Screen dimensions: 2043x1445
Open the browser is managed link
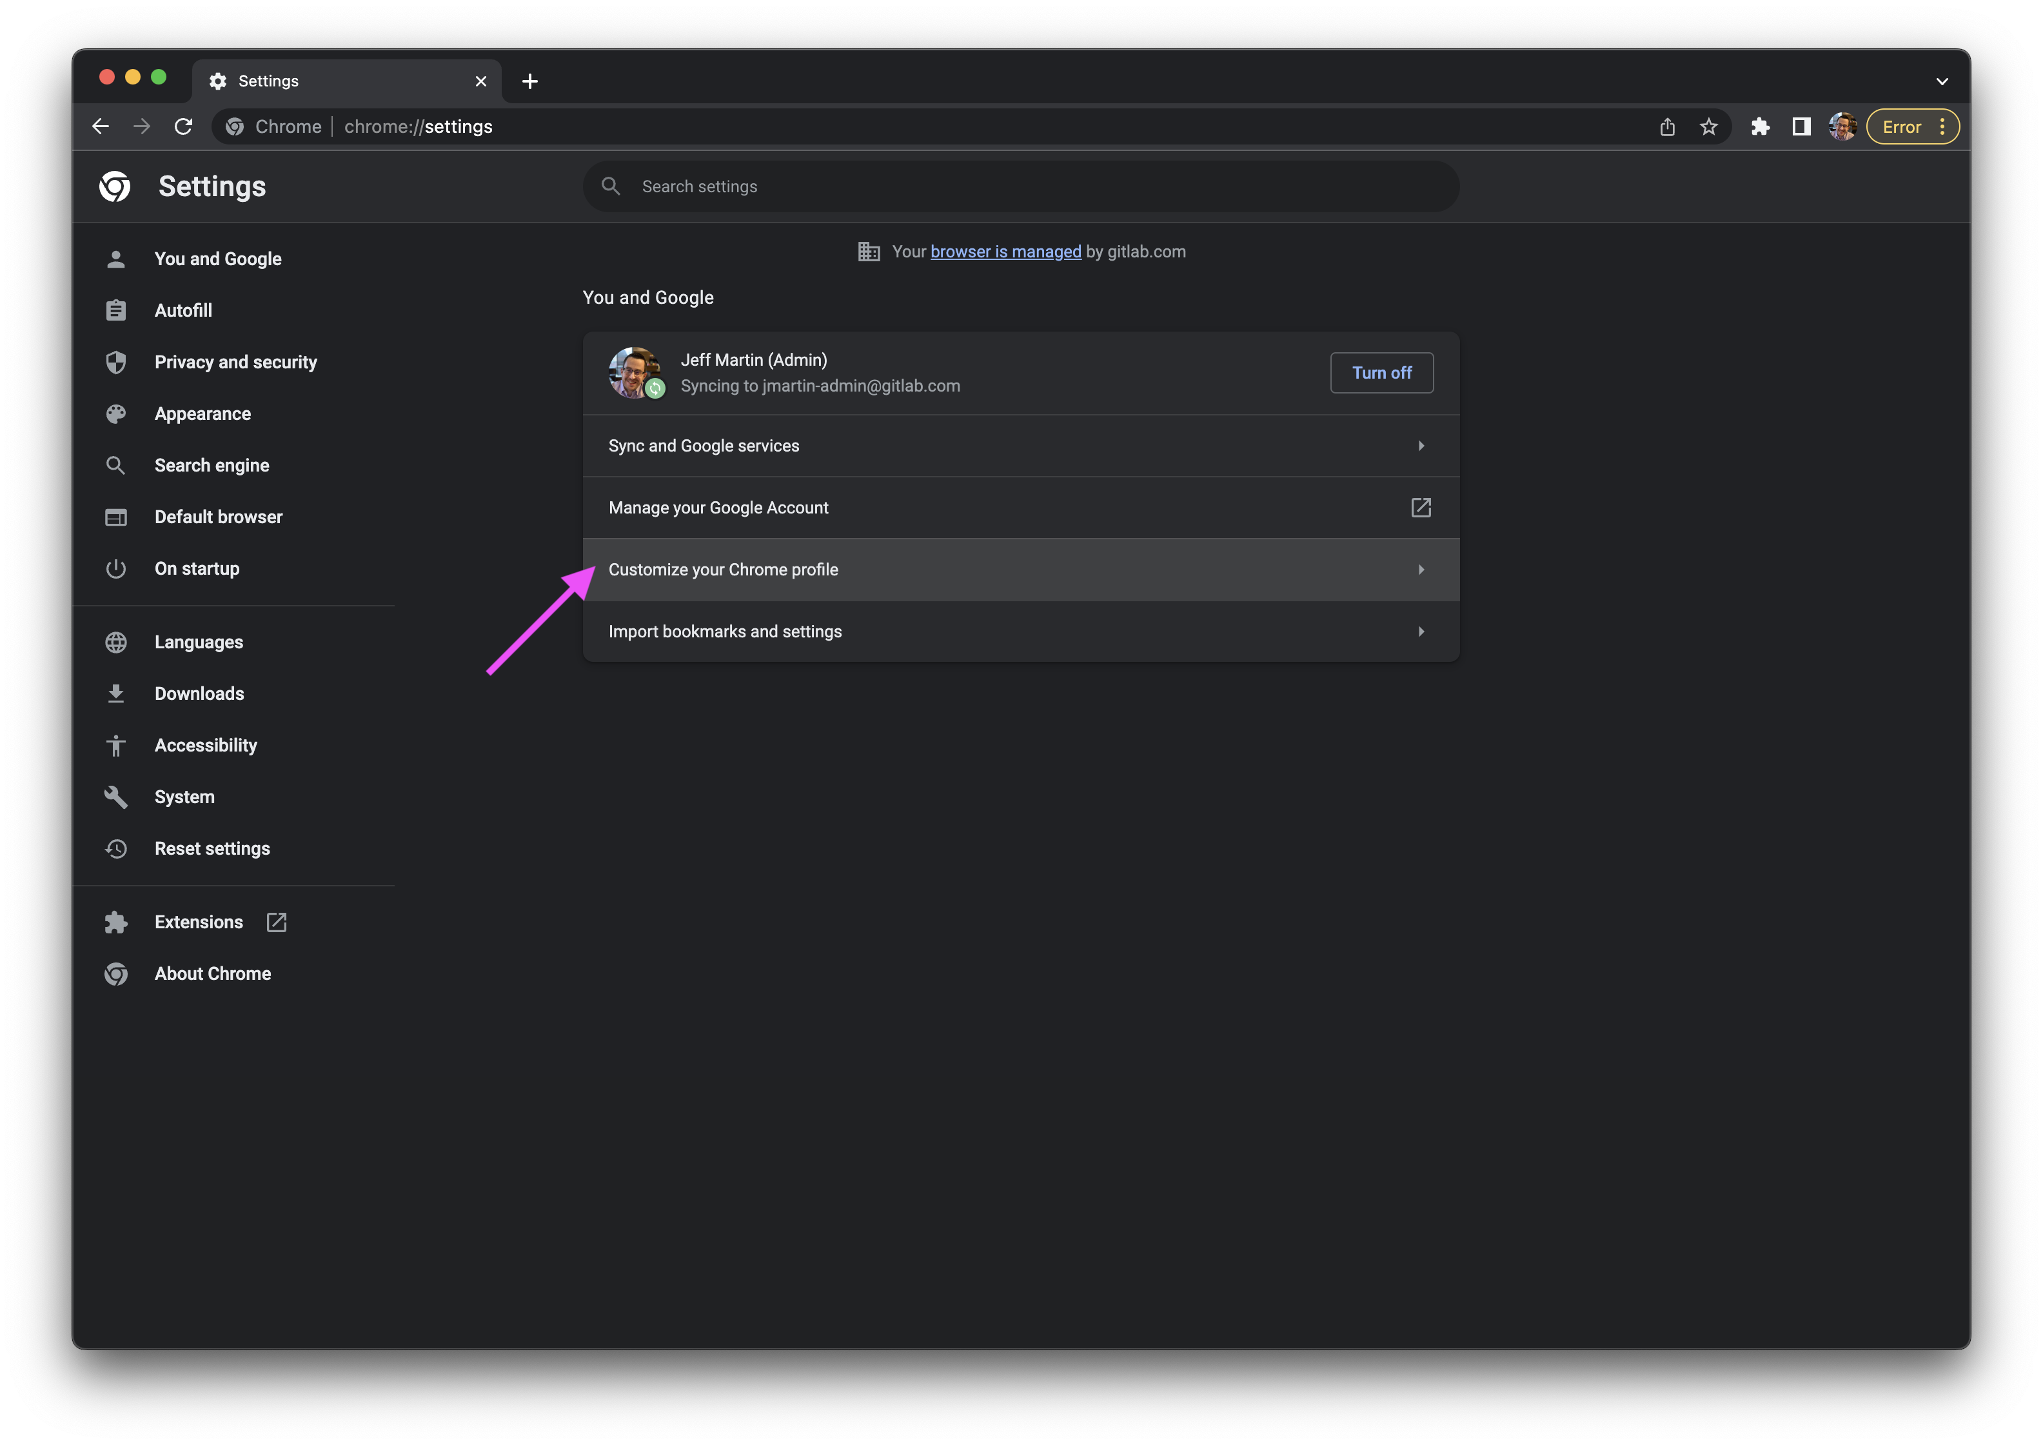click(1005, 252)
